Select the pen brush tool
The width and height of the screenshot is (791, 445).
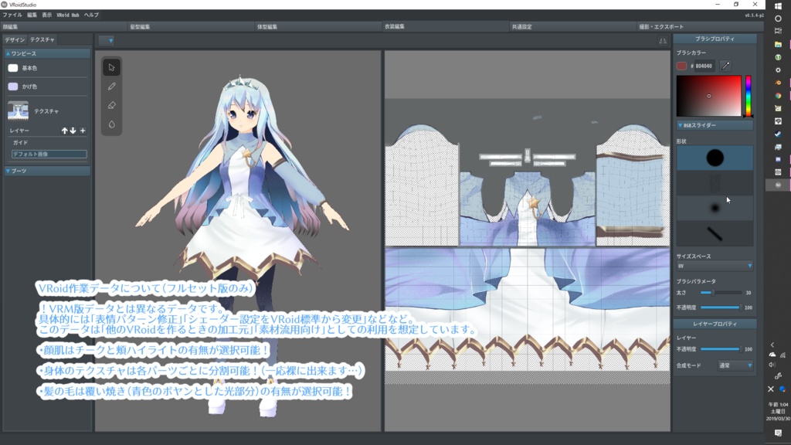tap(110, 86)
